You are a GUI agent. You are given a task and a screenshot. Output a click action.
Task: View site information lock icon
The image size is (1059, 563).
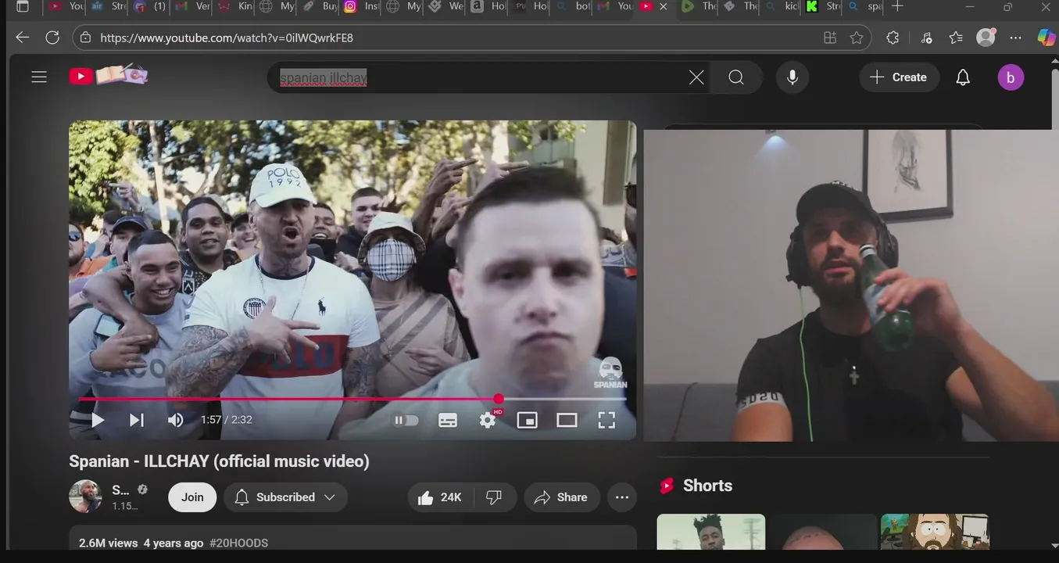coord(85,38)
